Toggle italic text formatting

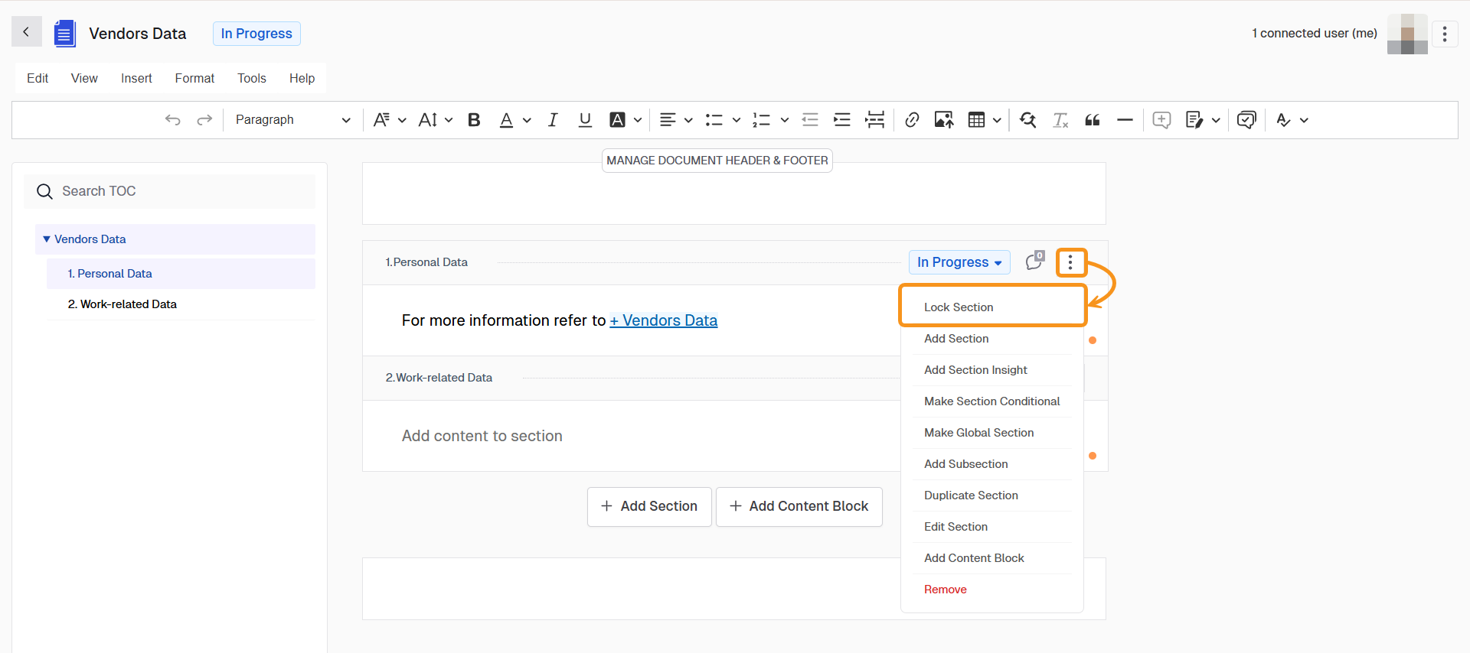coord(552,120)
